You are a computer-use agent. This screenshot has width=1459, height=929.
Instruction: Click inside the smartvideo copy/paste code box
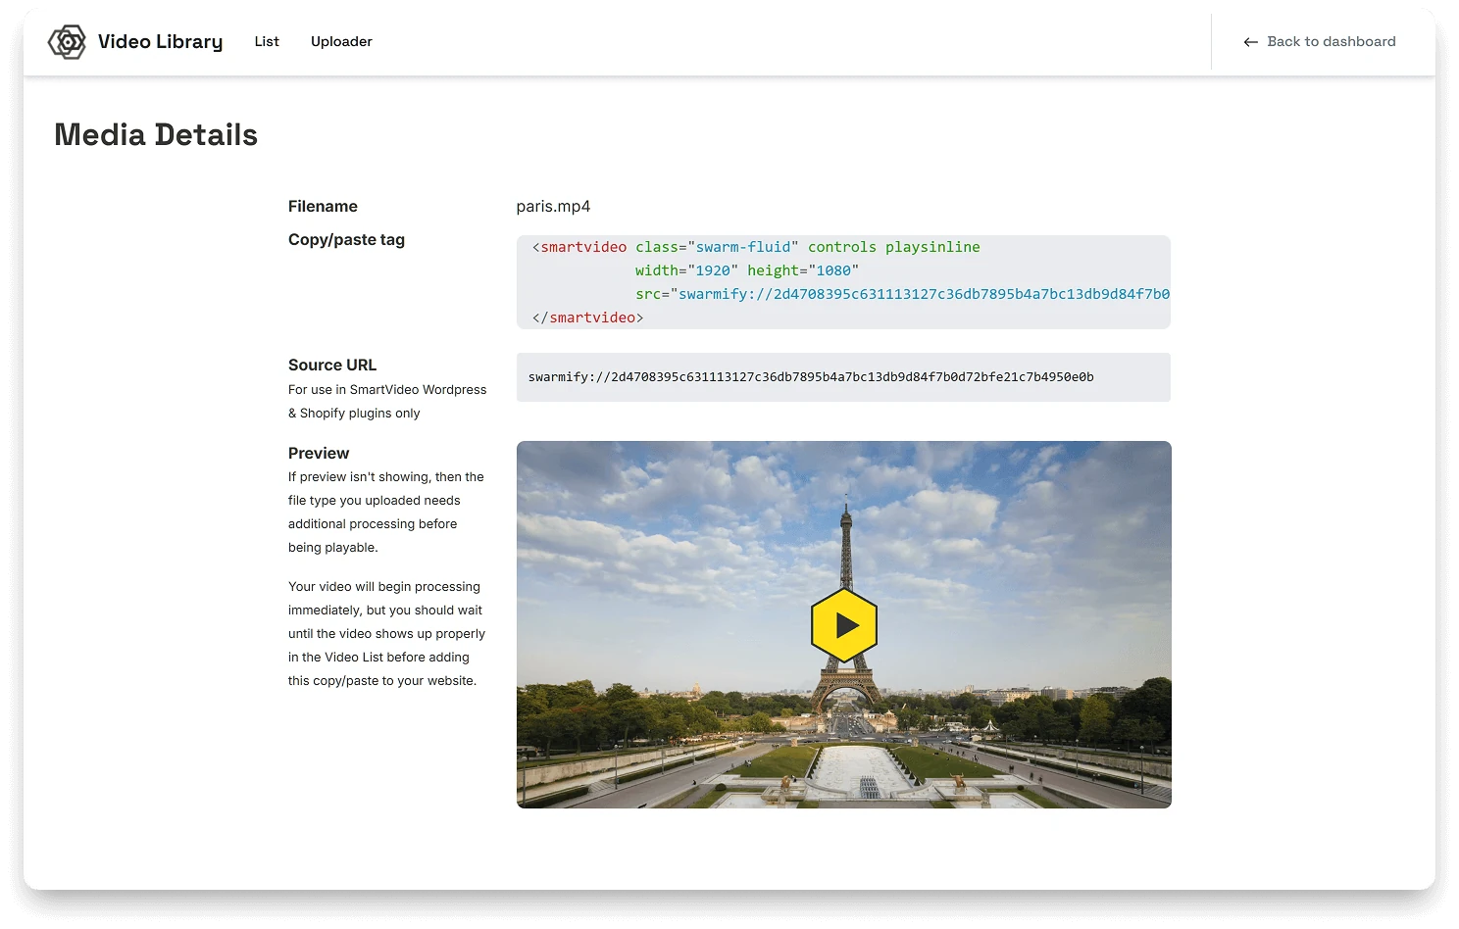[x=843, y=282]
